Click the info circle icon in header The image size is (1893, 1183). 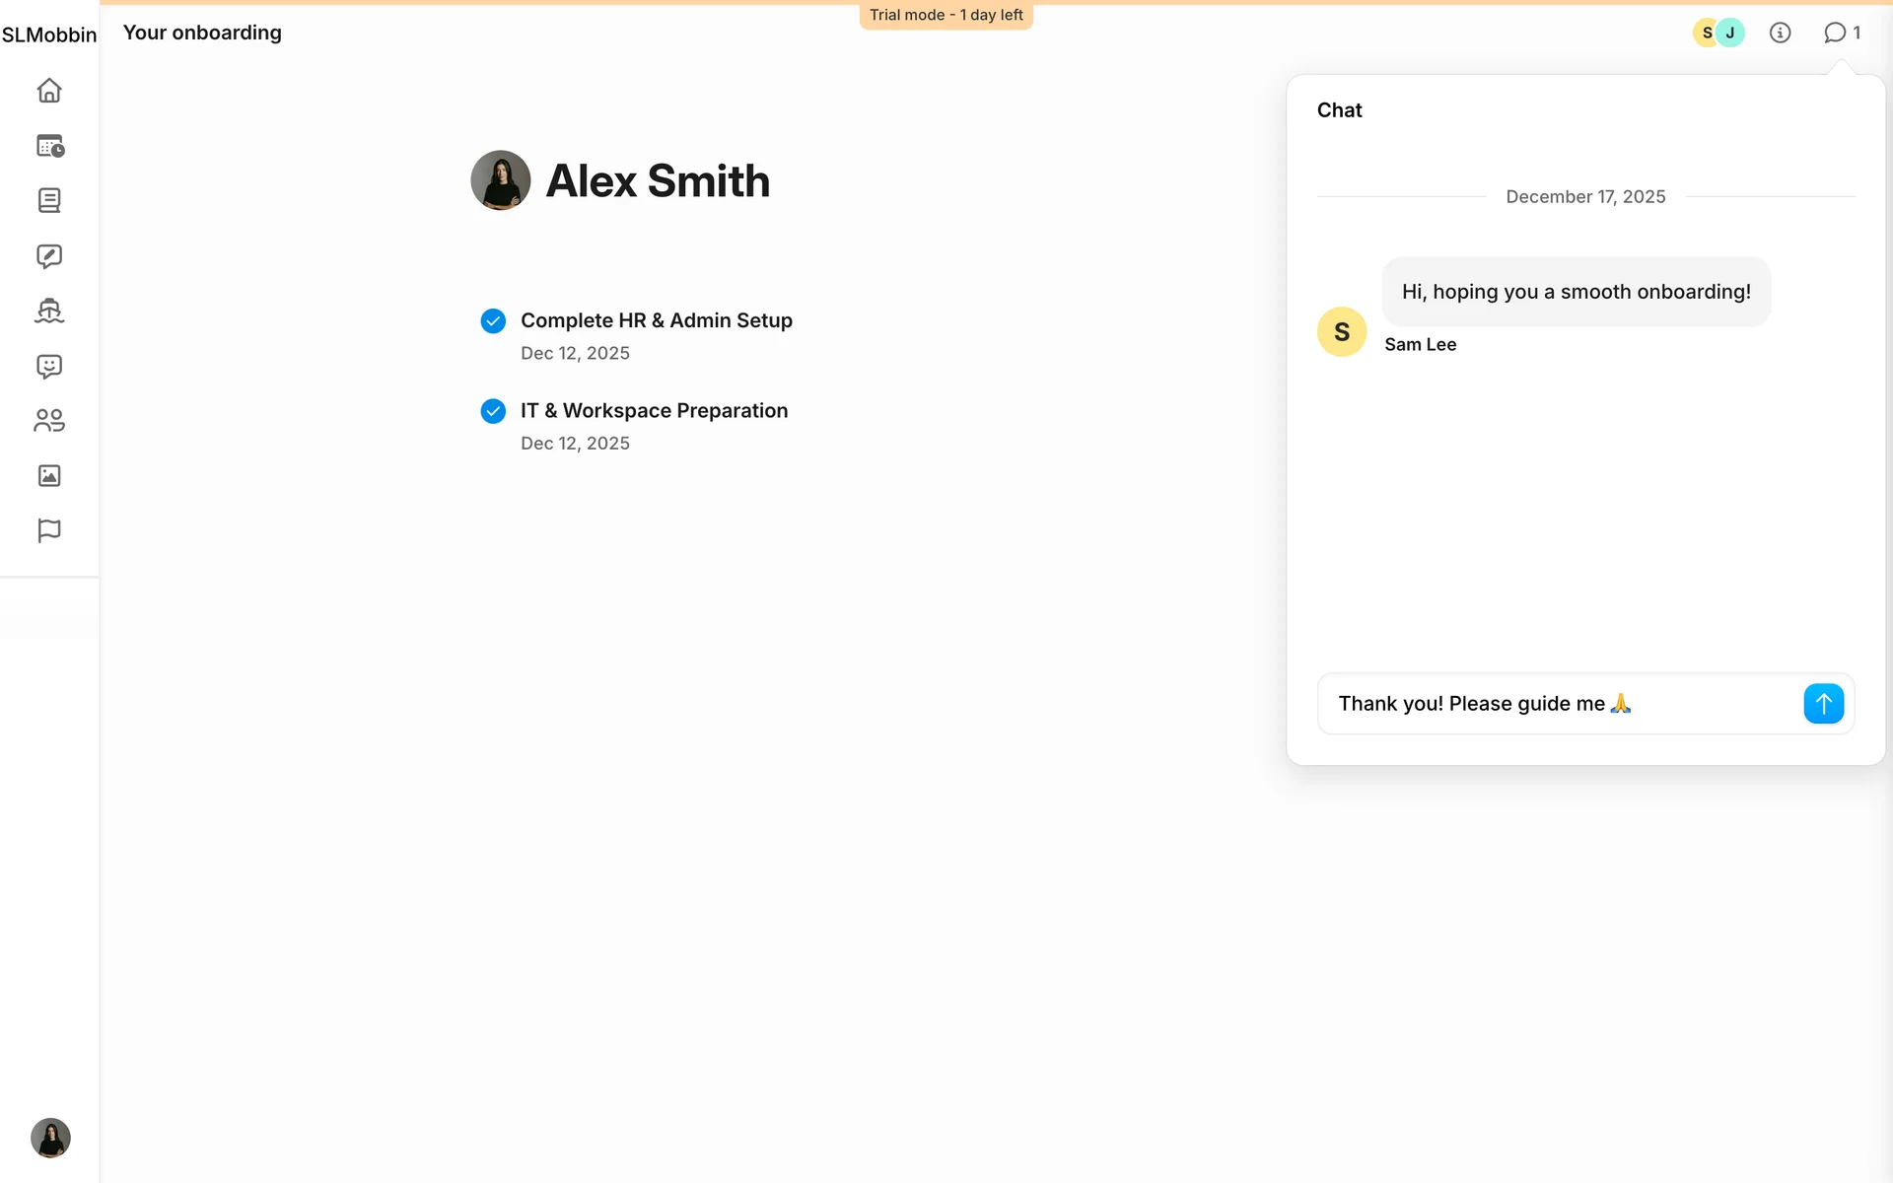coord(1780,33)
